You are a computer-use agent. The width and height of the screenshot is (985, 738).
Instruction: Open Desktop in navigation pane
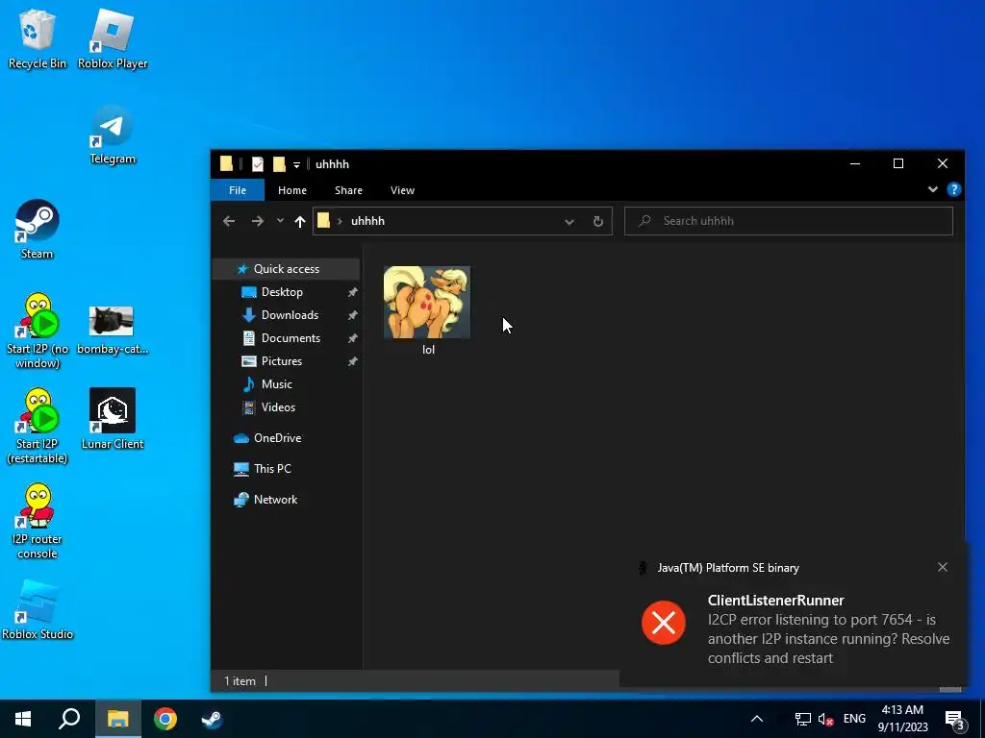(282, 292)
